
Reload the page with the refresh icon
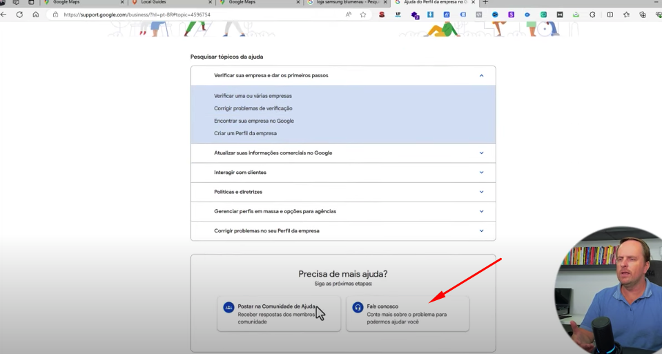coord(19,14)
